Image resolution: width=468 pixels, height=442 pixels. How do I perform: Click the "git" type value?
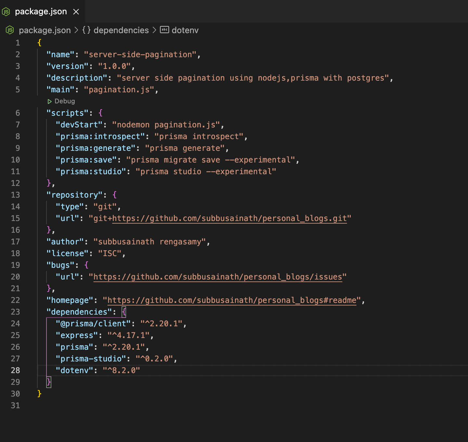105,206
